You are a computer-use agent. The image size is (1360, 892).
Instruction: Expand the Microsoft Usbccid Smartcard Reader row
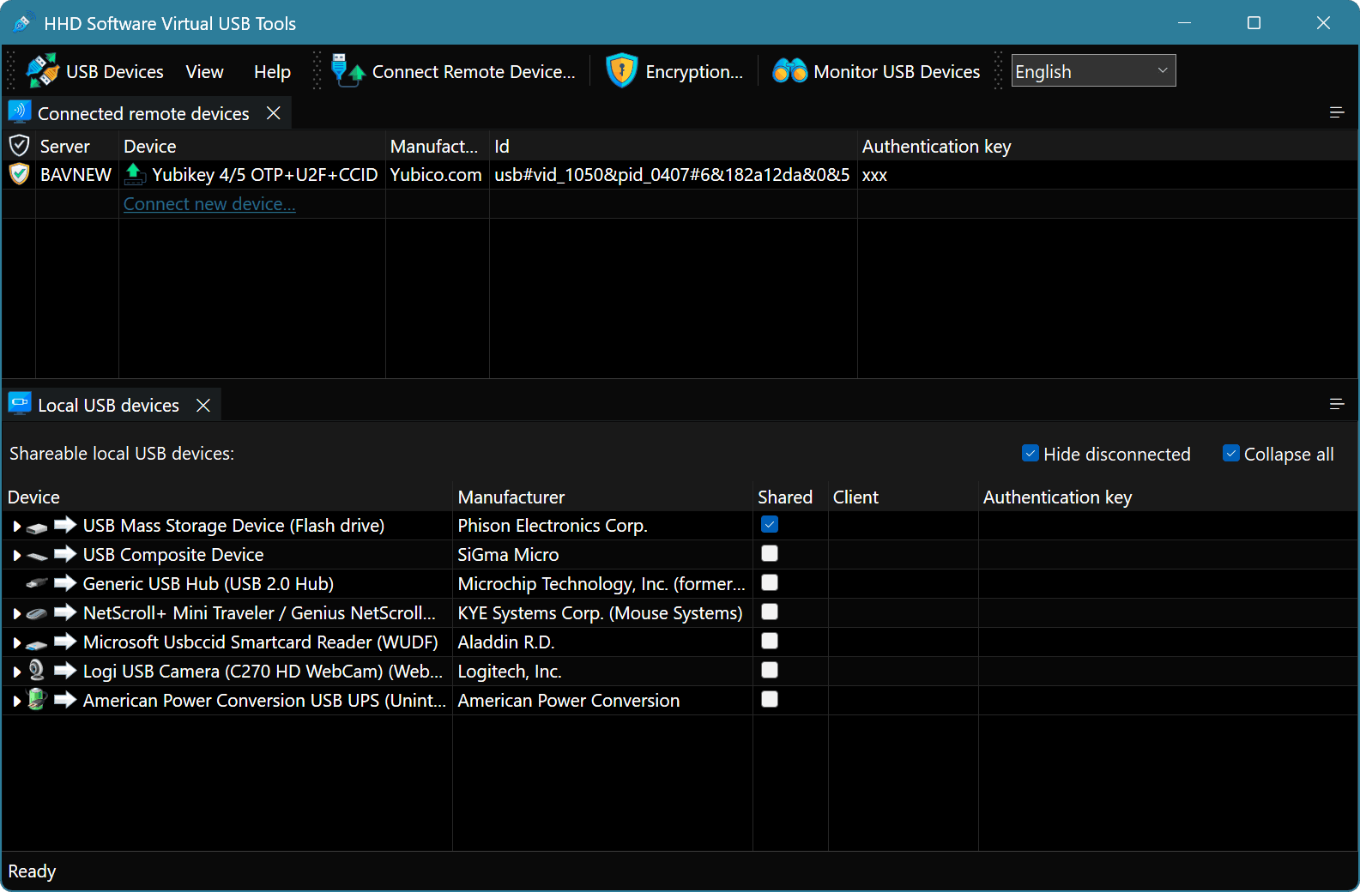(16, 643)
